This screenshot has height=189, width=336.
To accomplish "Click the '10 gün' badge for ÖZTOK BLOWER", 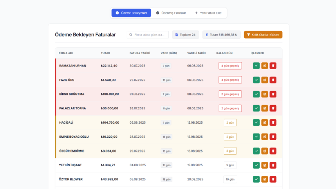I will click(230, 179).
